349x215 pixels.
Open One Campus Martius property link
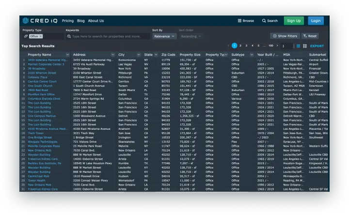pyautogui.click(x=42, y=116)
